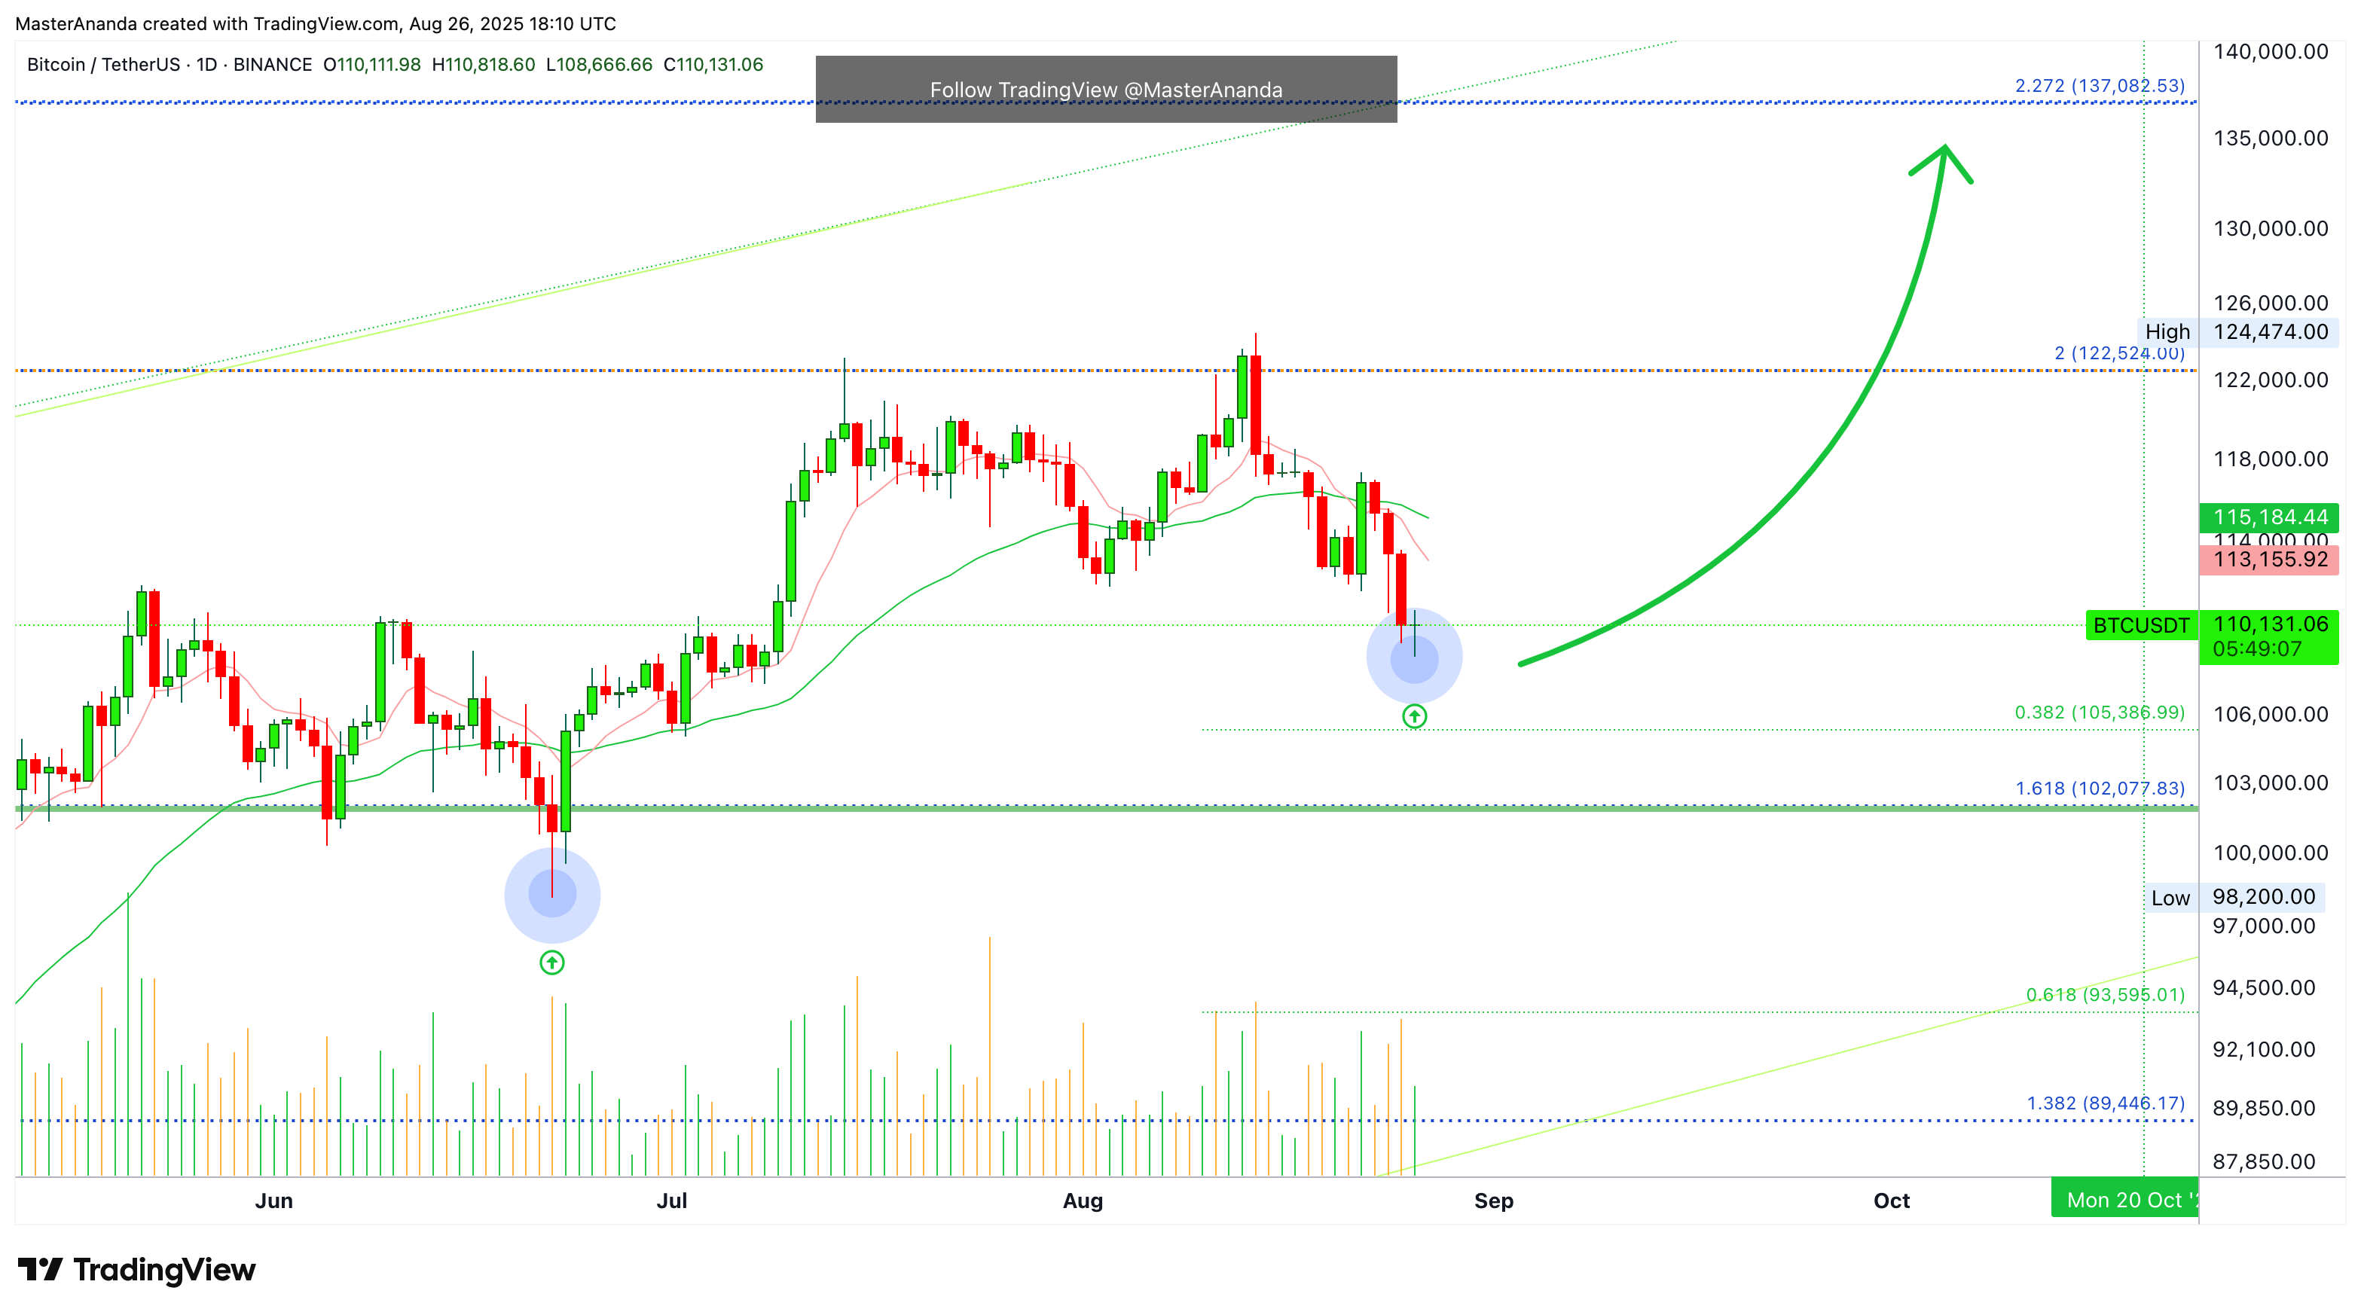Click the TradingView logo at bottom left
Screen dimensions: 2361x1315
136,1269
